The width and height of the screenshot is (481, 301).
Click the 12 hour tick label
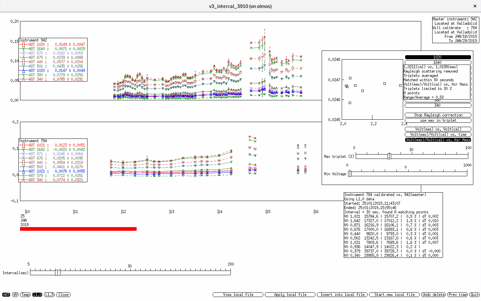click(x=124, y=212)
